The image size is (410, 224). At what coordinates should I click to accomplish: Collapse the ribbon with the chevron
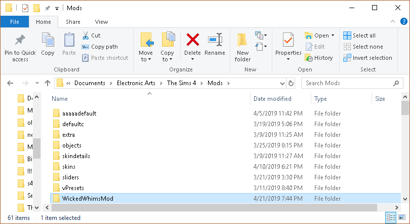pyautogui.click(x=393, y=21)
